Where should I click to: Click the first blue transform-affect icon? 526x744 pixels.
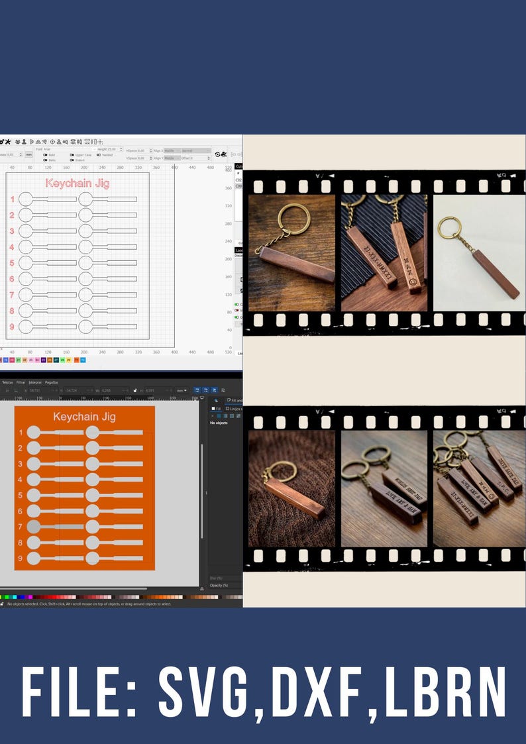pos(197,390)
